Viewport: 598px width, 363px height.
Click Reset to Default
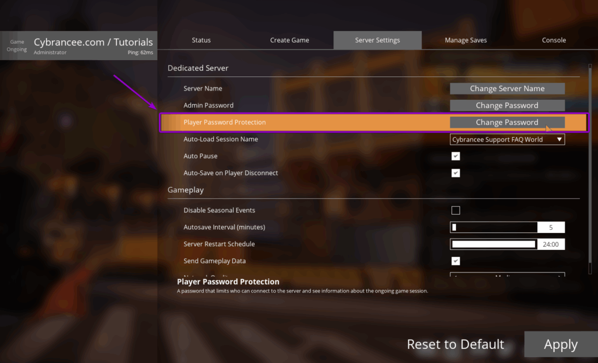click(456, 344)
